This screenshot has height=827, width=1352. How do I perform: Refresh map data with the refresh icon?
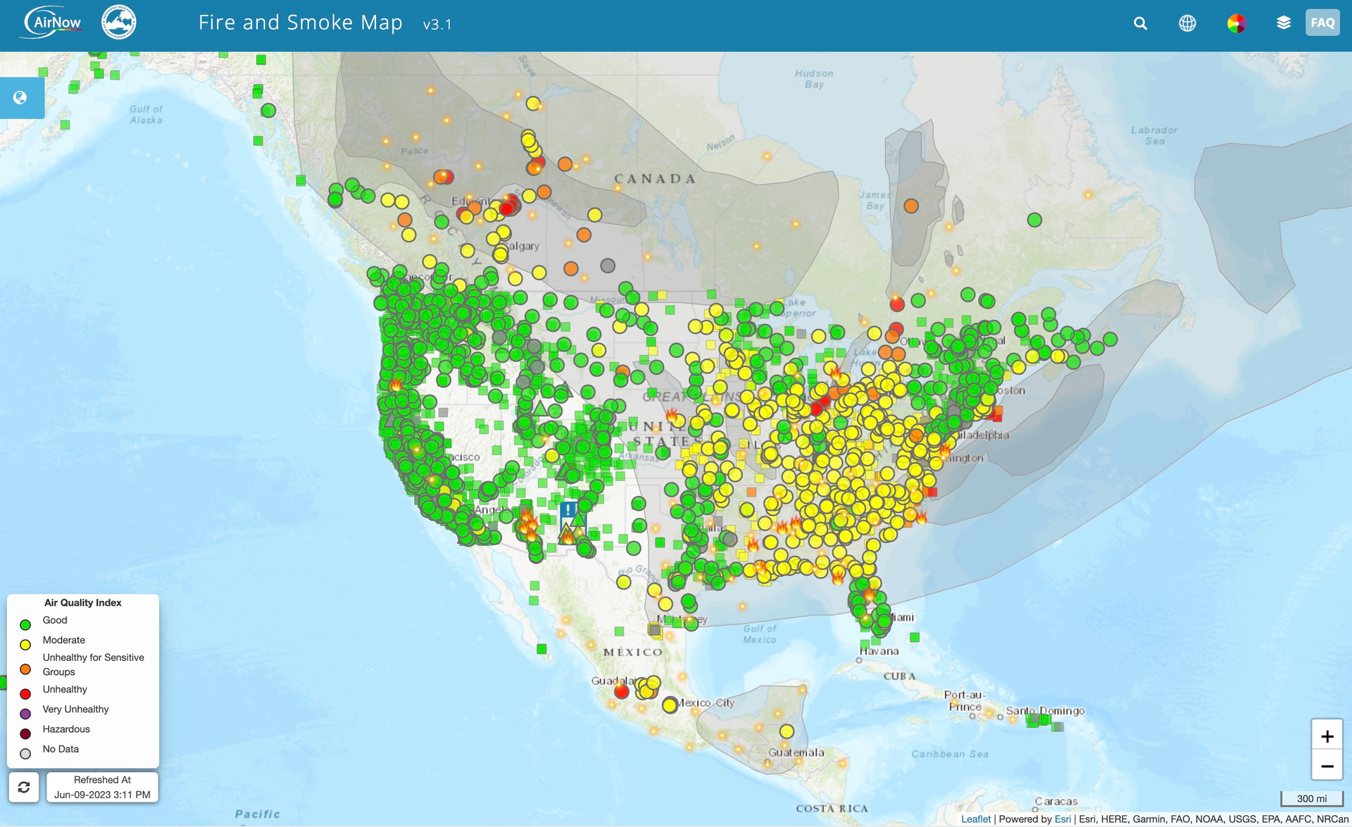pyautogui.click(x=24, y=787)
